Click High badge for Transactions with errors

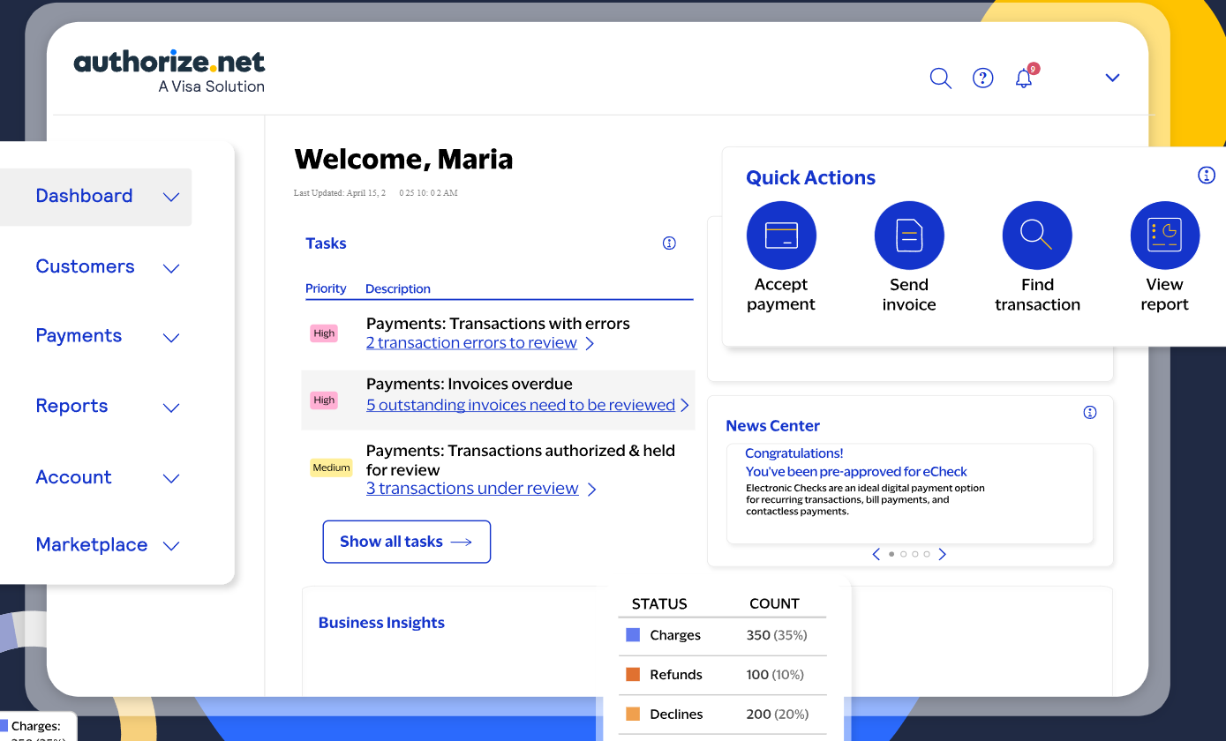tap(324, 333)
